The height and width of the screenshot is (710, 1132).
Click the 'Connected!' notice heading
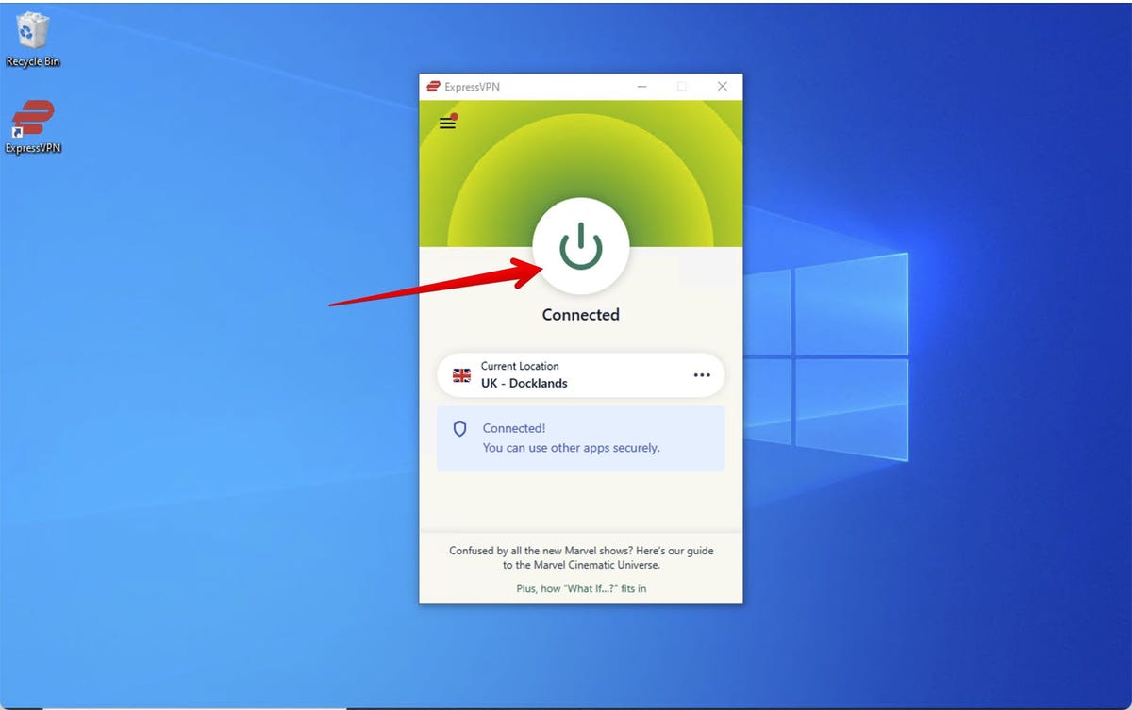pyautogui.click(x=514, y=428)
